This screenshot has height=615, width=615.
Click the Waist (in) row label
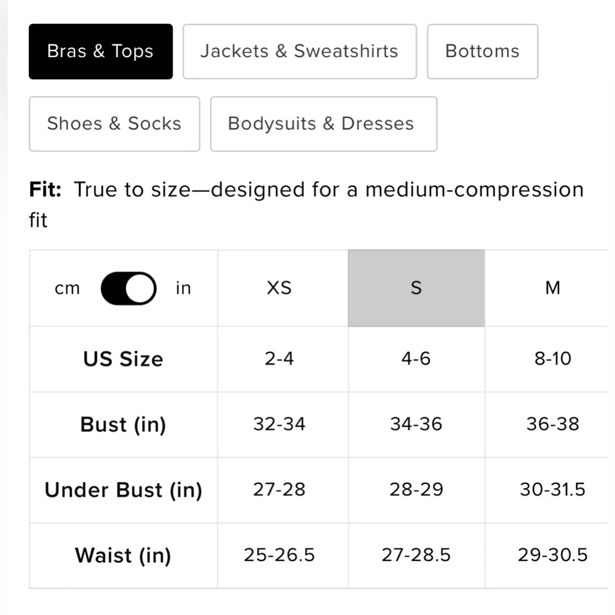tap(123, 555)
